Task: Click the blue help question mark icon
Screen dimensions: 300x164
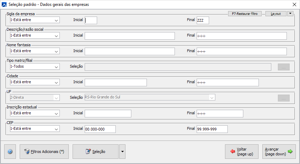Action: click(x=10, y=152)
